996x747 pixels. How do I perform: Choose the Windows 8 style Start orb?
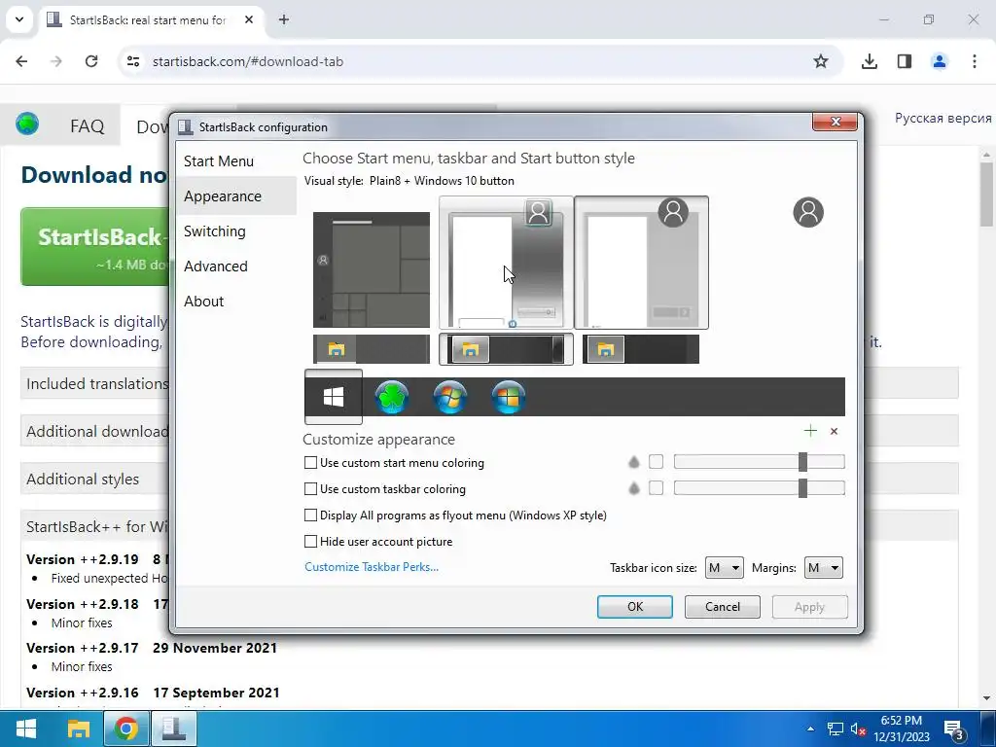tap(508, 398)
